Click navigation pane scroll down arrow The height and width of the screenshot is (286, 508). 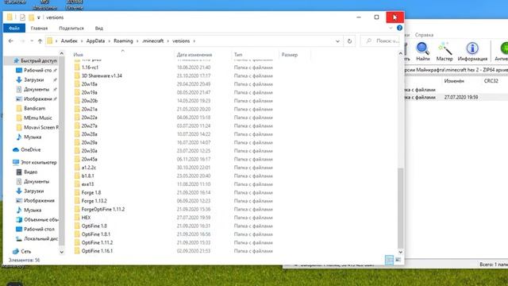(x=62, y=252)
